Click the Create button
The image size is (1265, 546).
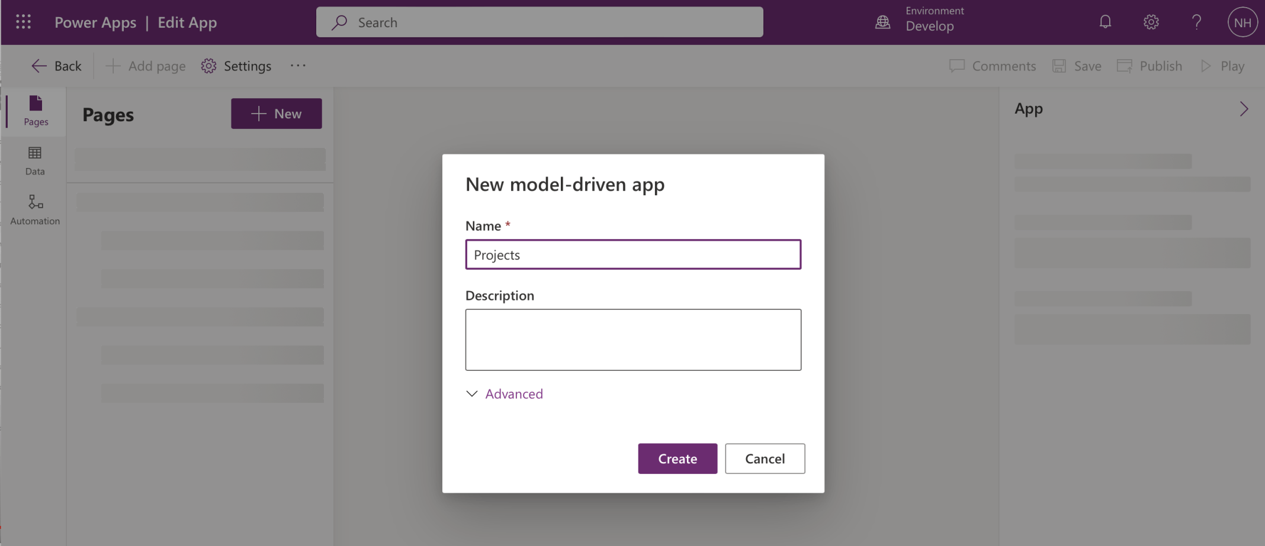click(678, 458)
